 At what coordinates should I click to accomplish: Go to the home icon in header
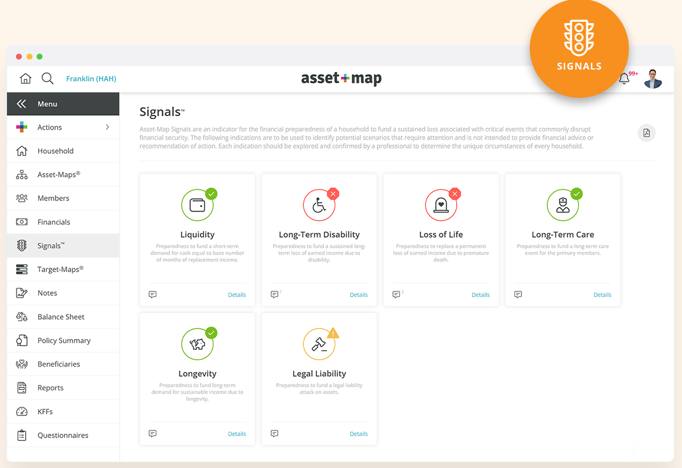25,78
